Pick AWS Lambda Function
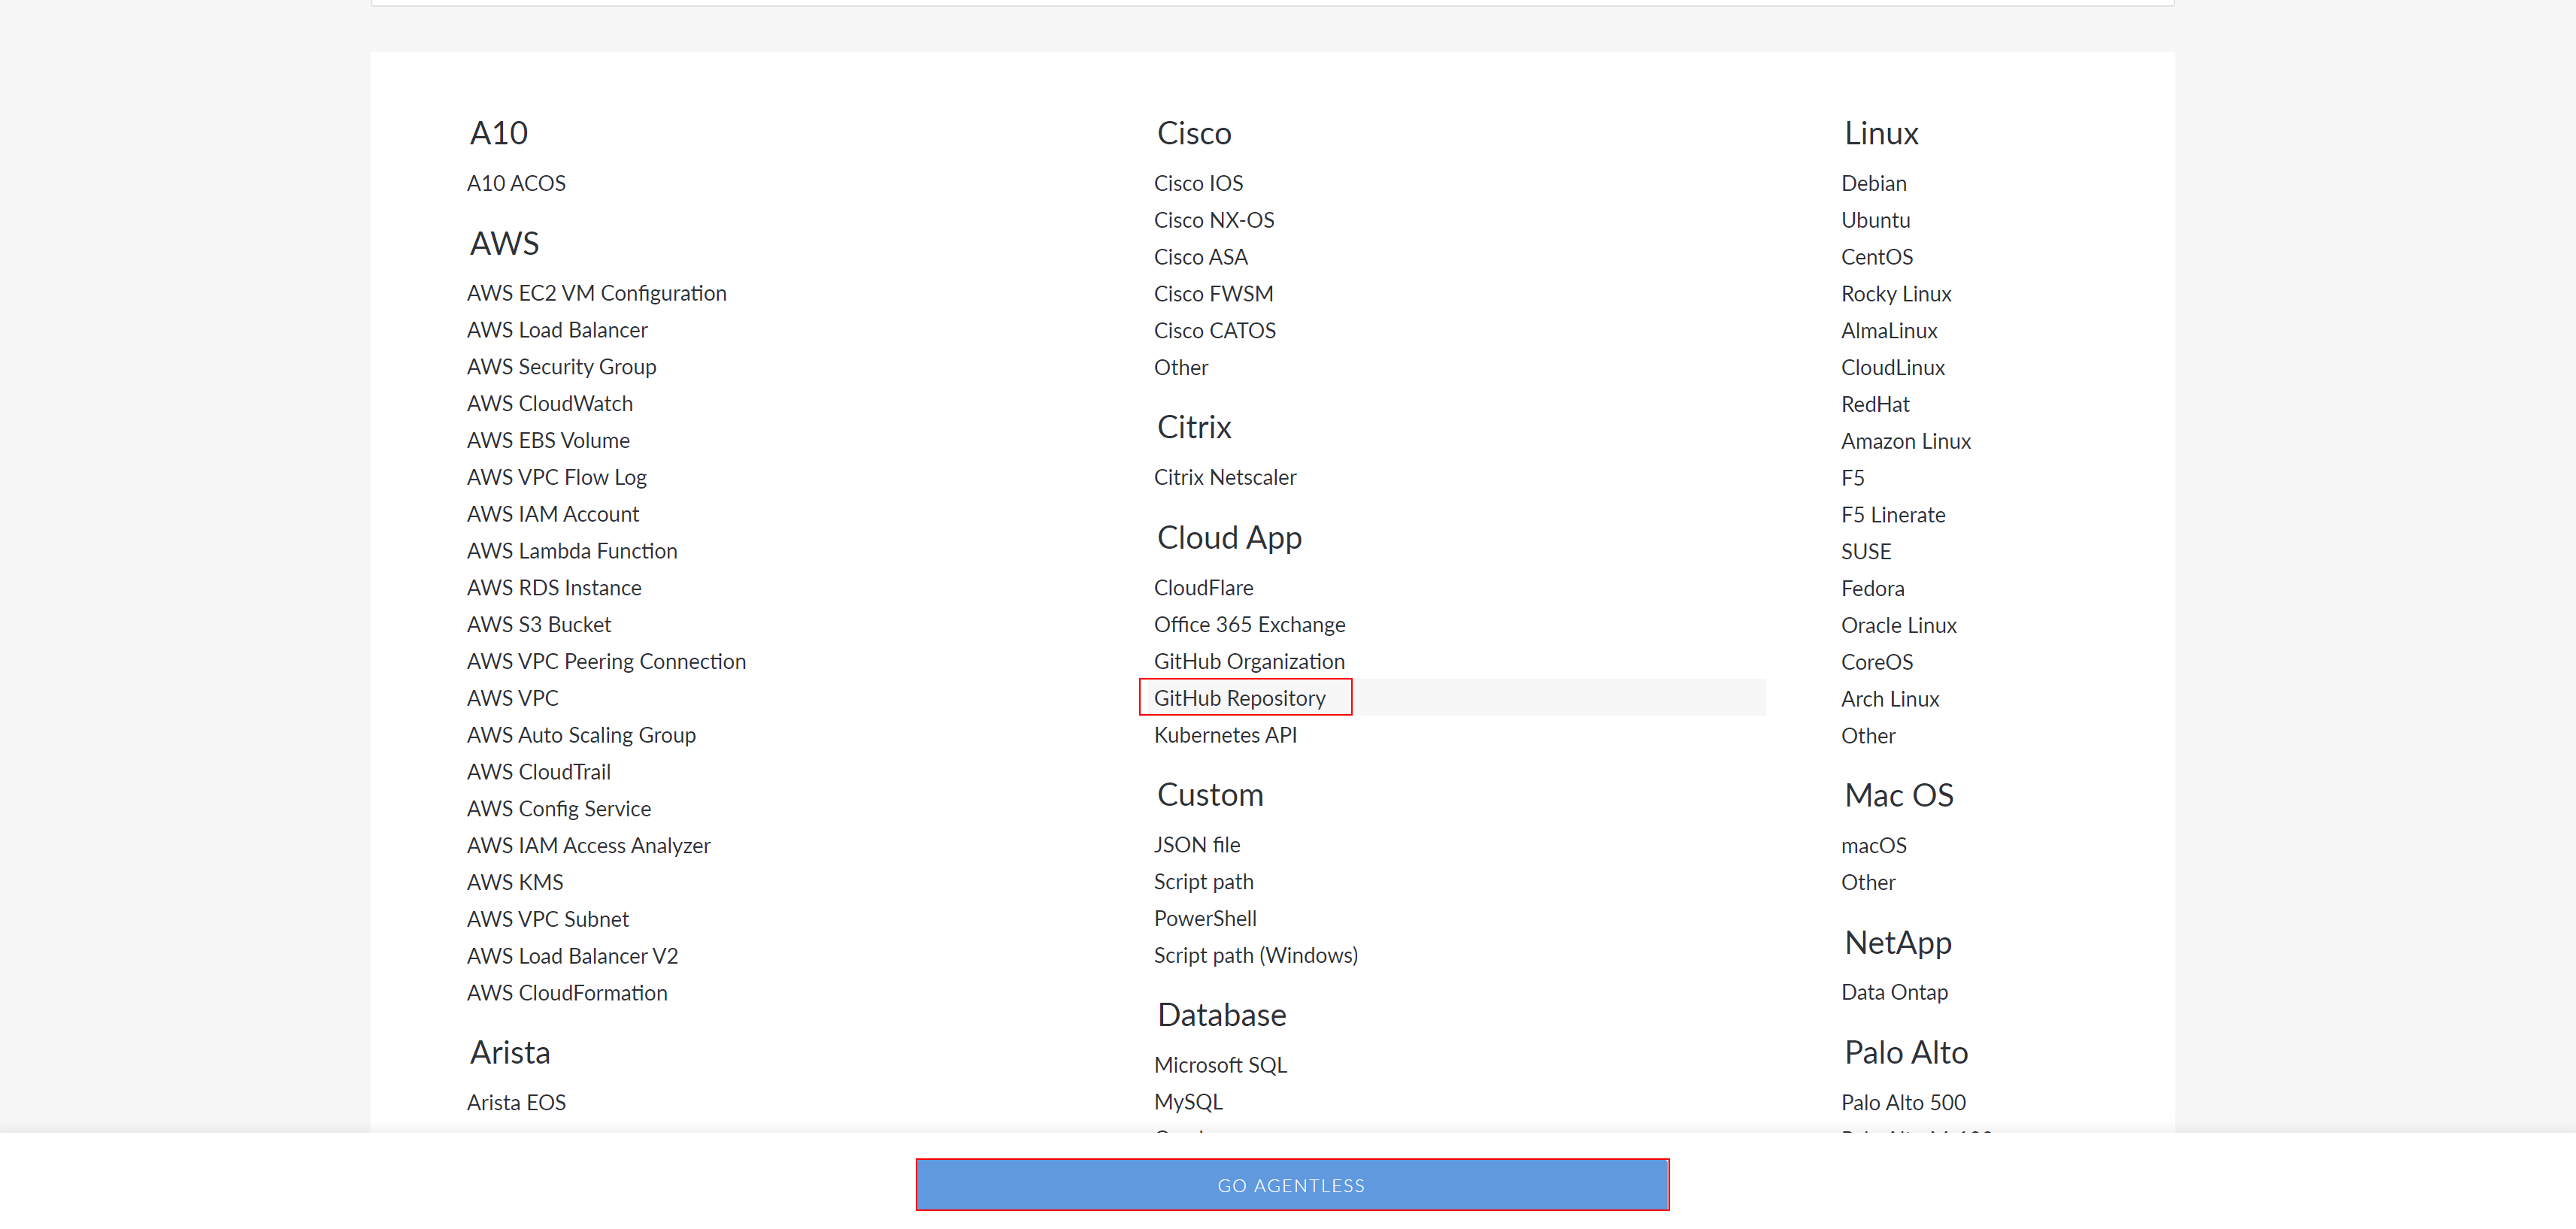This screenshot has height=1229, width=2576. pyautogui.click(x=572, y=551)
